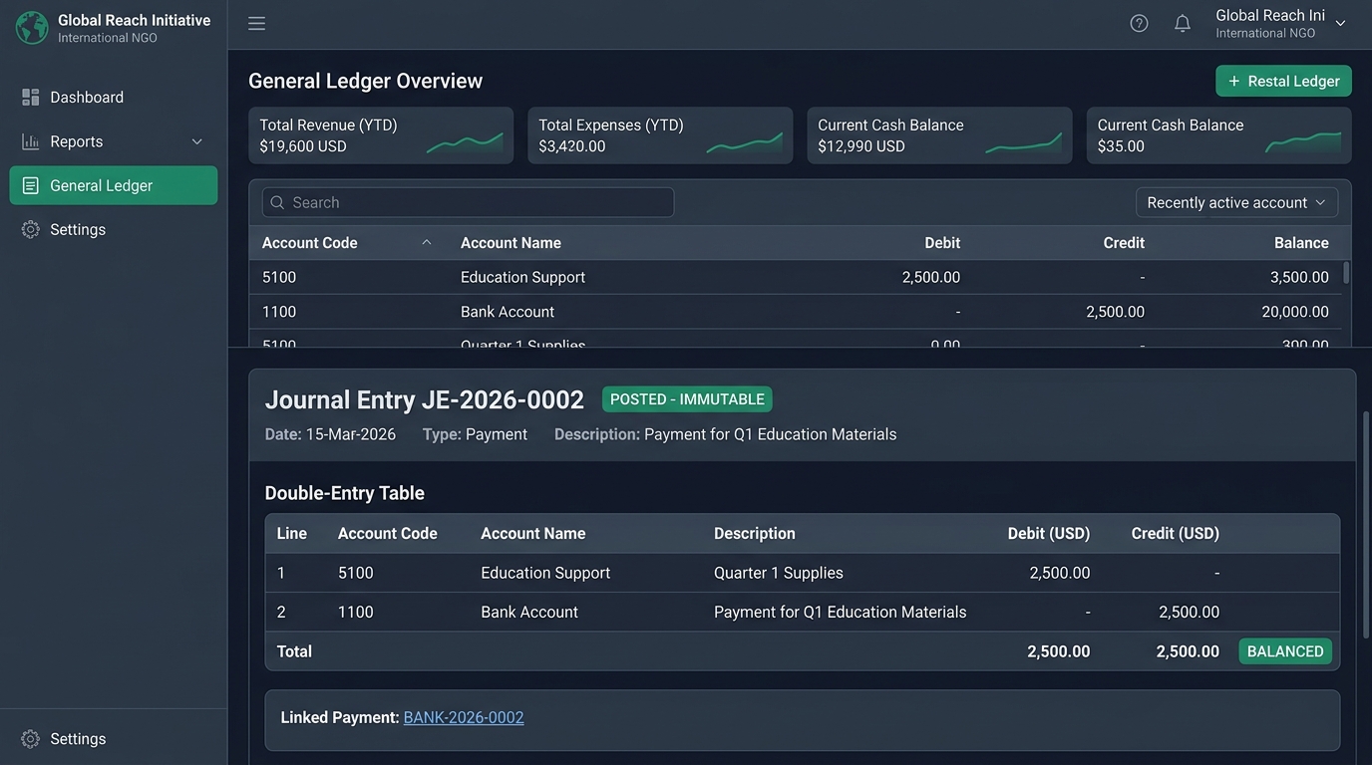Click the BALANCED badge in Total row
The width and height of the screenshot is (1372, 765).
(x=1285, y=651)
